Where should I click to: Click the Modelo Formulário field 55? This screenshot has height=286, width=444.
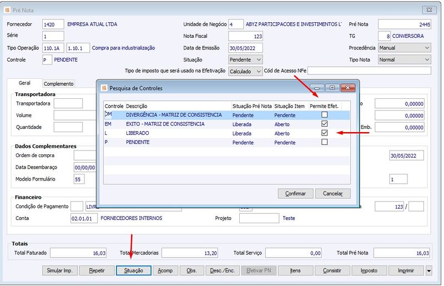point(79,179)
